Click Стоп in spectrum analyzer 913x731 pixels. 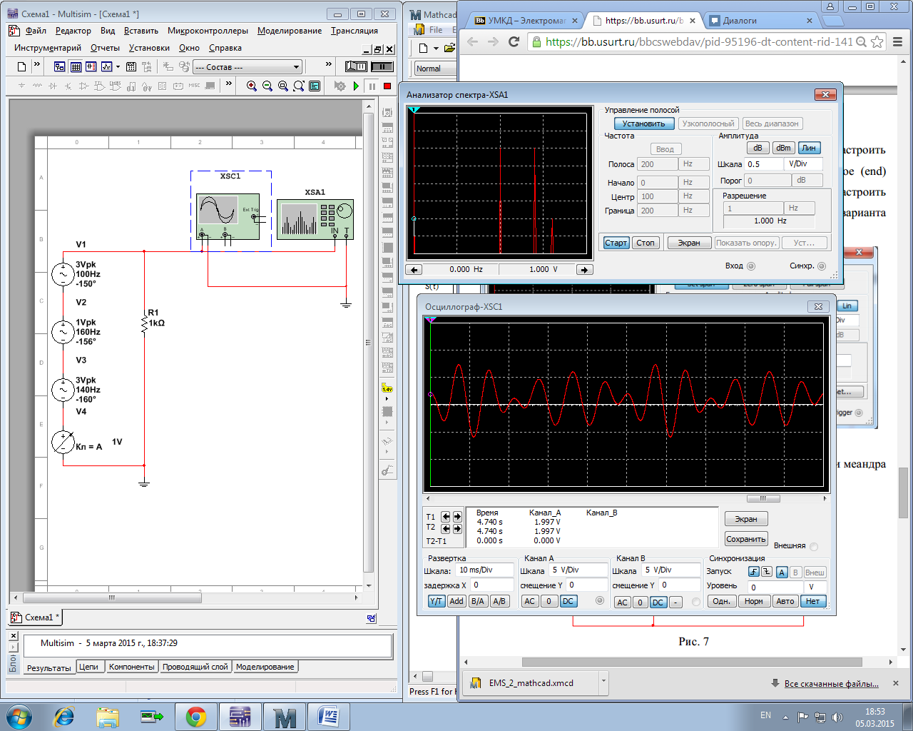(646, 243)
